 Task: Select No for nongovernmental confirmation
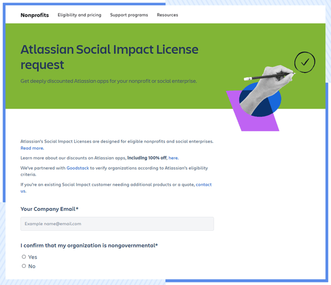tap(24, 266)
